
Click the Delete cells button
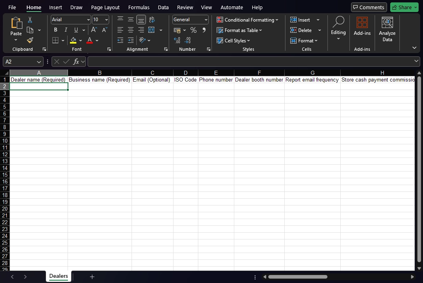pyautogui.click(x=301, y=30)
